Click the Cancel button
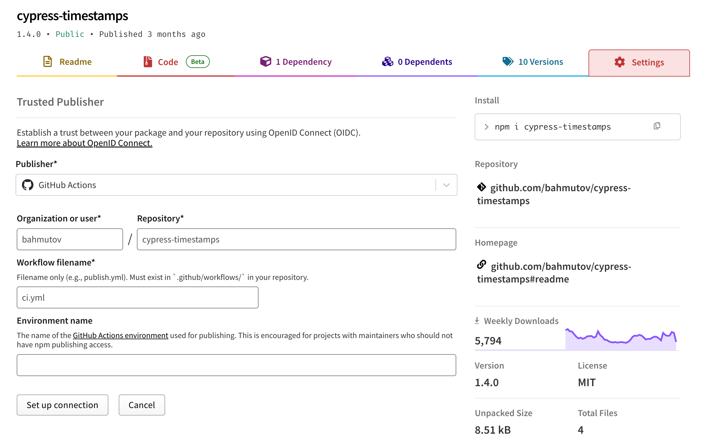Screen dimensions: 709x440 142,405
